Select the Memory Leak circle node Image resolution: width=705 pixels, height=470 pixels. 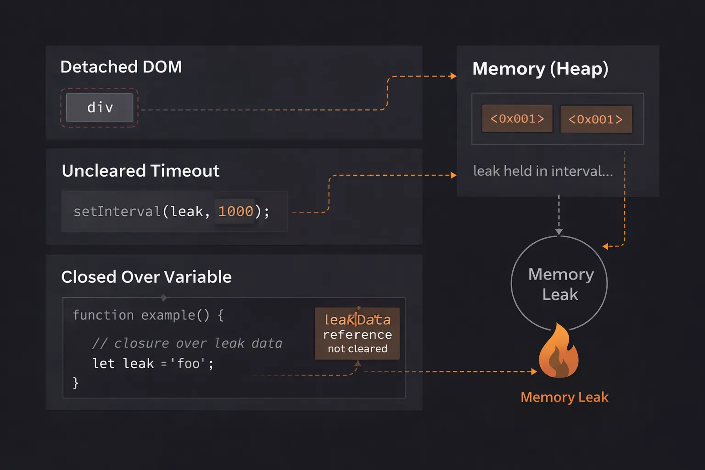click(559, 284)
